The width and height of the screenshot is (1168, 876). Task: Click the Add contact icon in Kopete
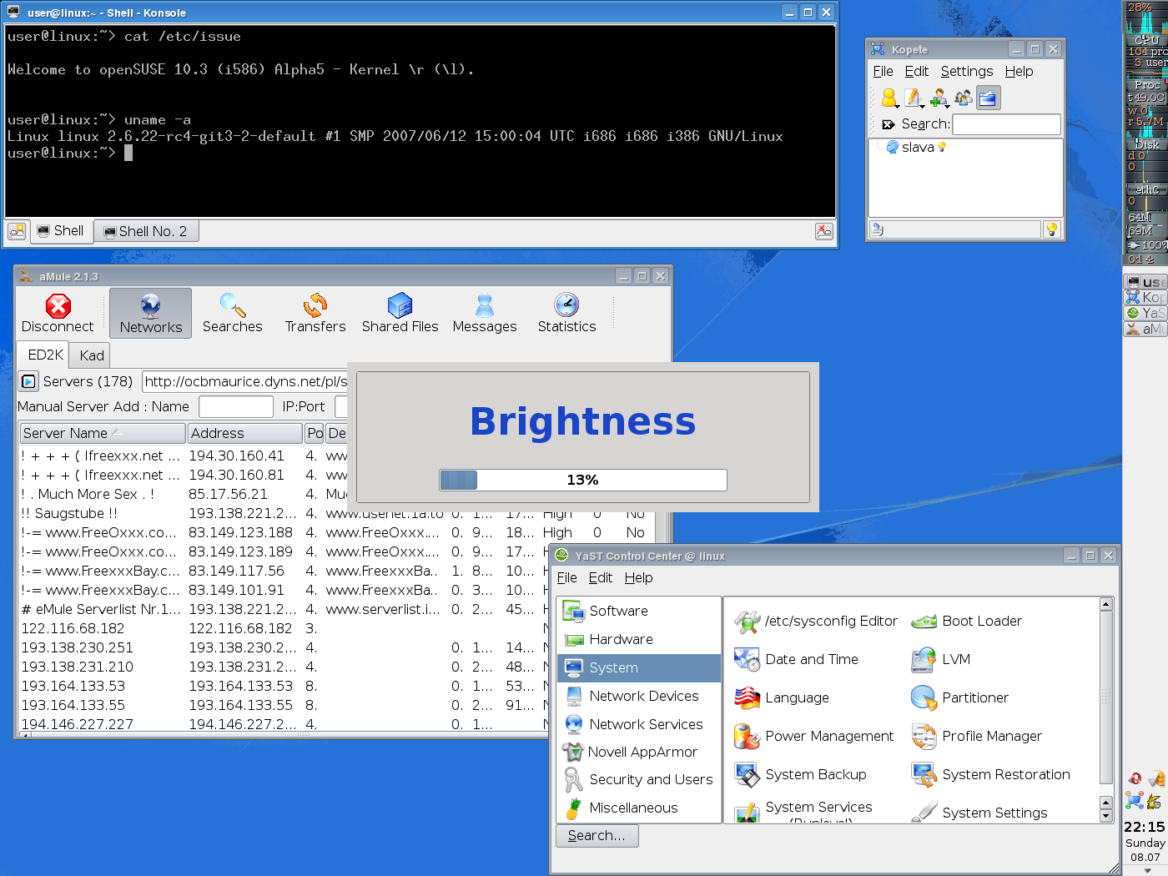point(939,98)
